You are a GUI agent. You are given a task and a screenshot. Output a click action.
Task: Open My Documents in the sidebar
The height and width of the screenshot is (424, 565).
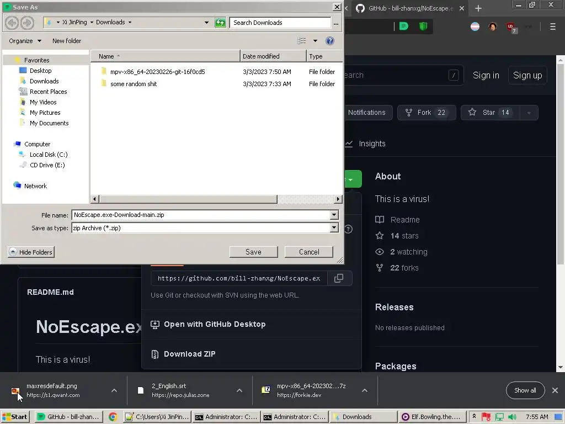point(49,123)
